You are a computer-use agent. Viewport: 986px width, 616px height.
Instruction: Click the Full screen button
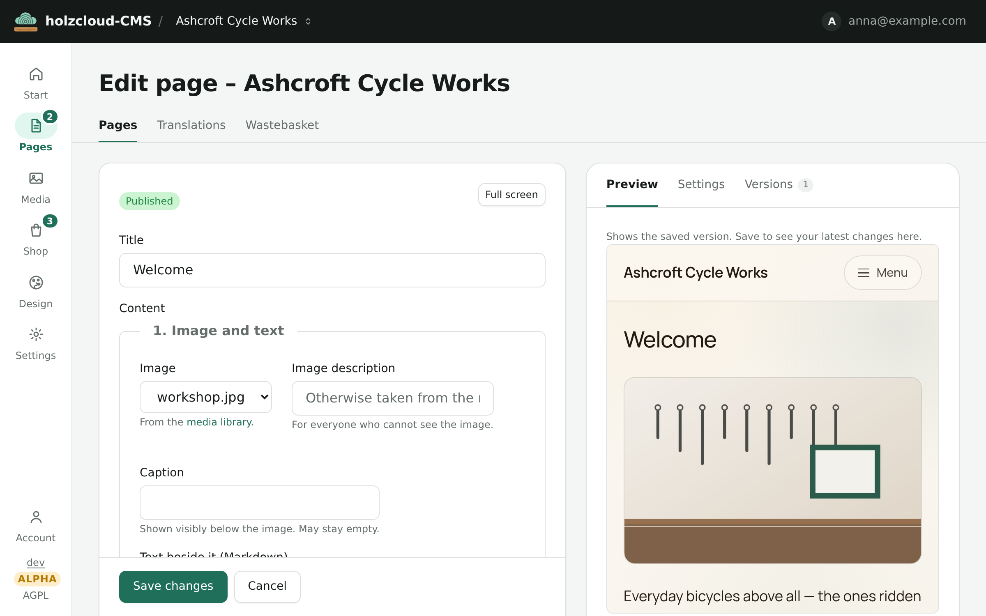tap(512, 195)
